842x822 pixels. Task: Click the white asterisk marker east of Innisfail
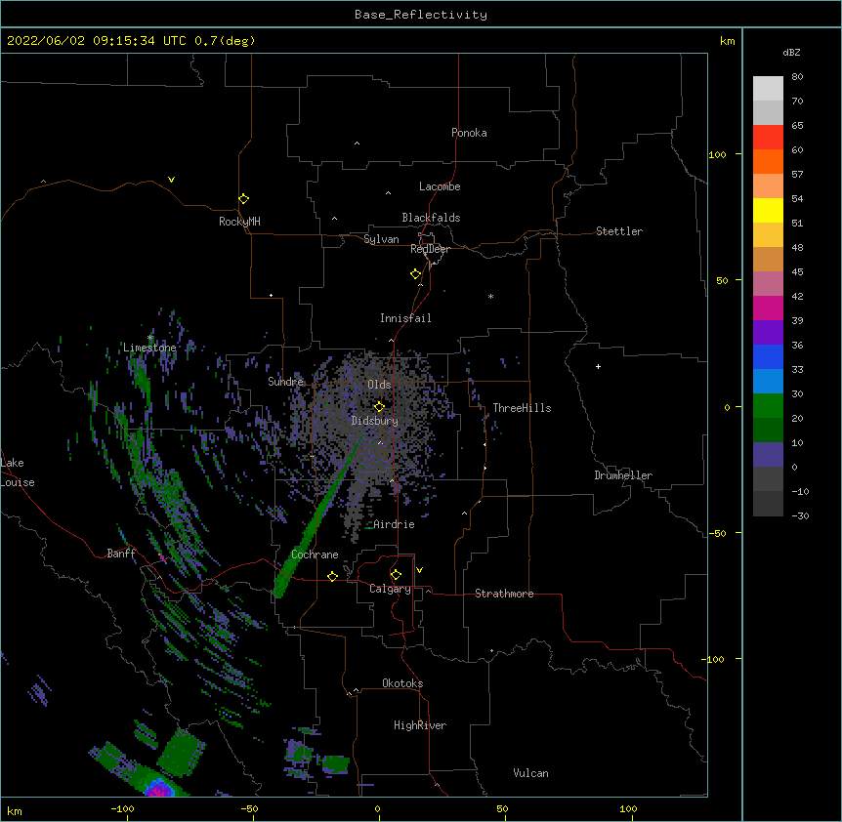tap(490, 296)
